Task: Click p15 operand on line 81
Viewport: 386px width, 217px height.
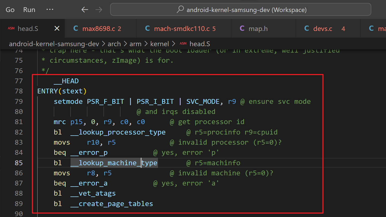Action: 77,122
